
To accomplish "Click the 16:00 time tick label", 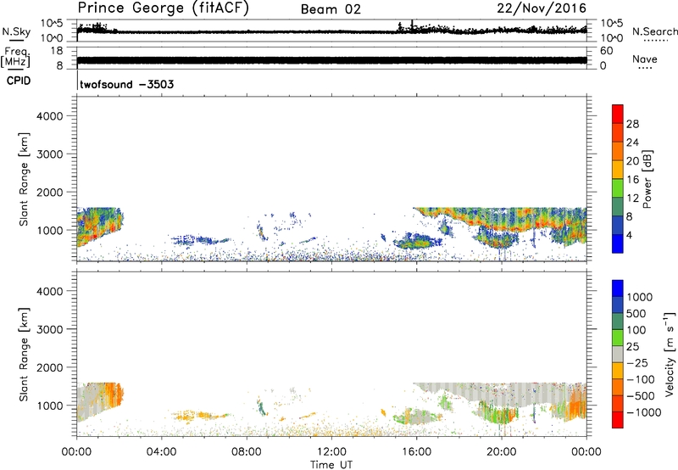I will tap(416, 452).
